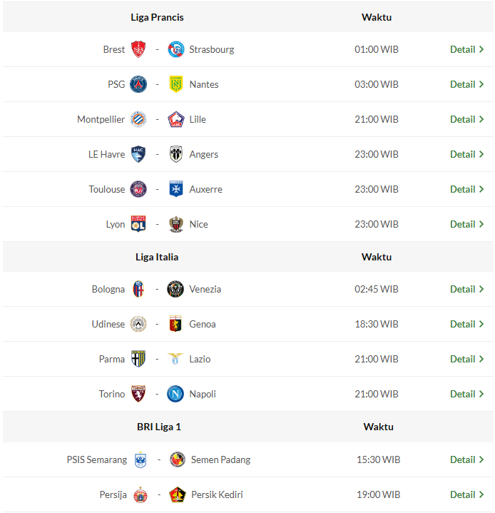The image size is (495, 513).
Task: Click the Napoli N logo
Action: coord(175,394)
